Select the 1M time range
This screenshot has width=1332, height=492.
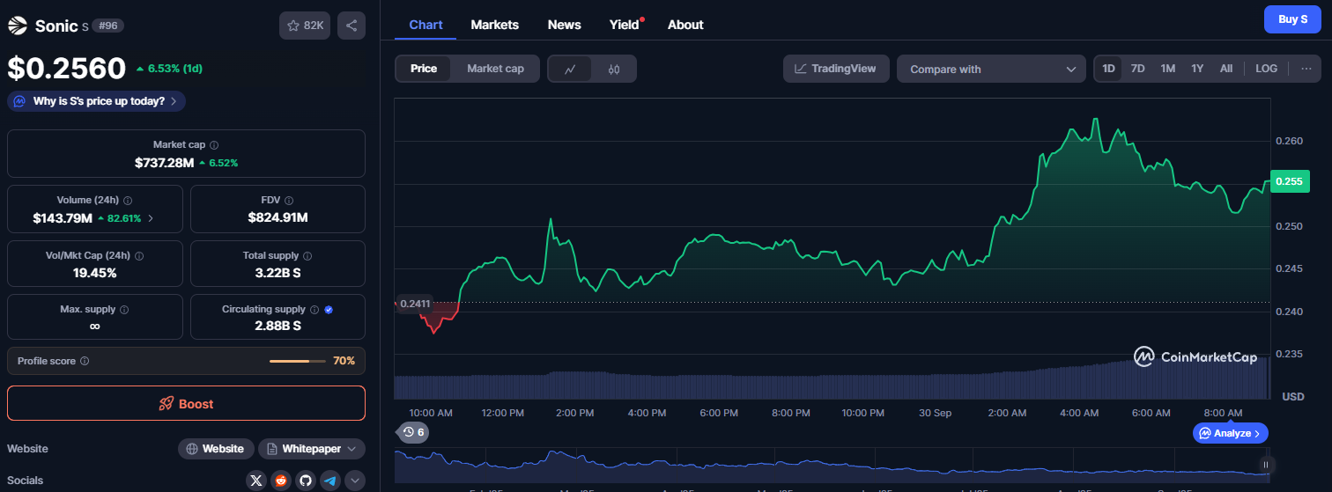[1167, 69]
